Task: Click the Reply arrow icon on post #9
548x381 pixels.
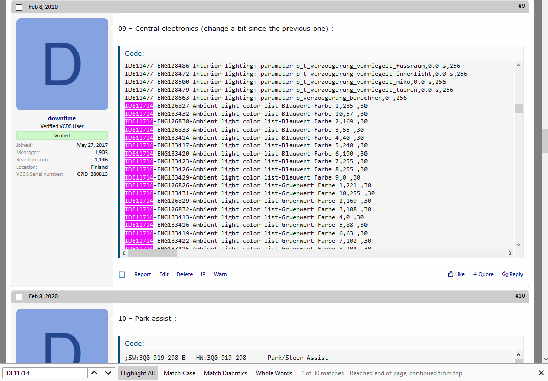Action: pyautogui.click(x=505, y=274)
